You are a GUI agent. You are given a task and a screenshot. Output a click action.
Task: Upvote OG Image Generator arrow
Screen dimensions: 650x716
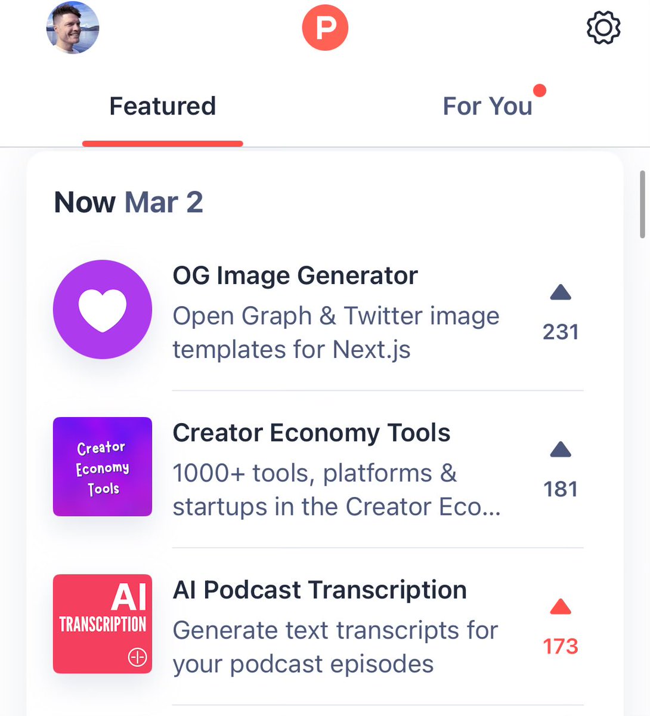[561, 293]
